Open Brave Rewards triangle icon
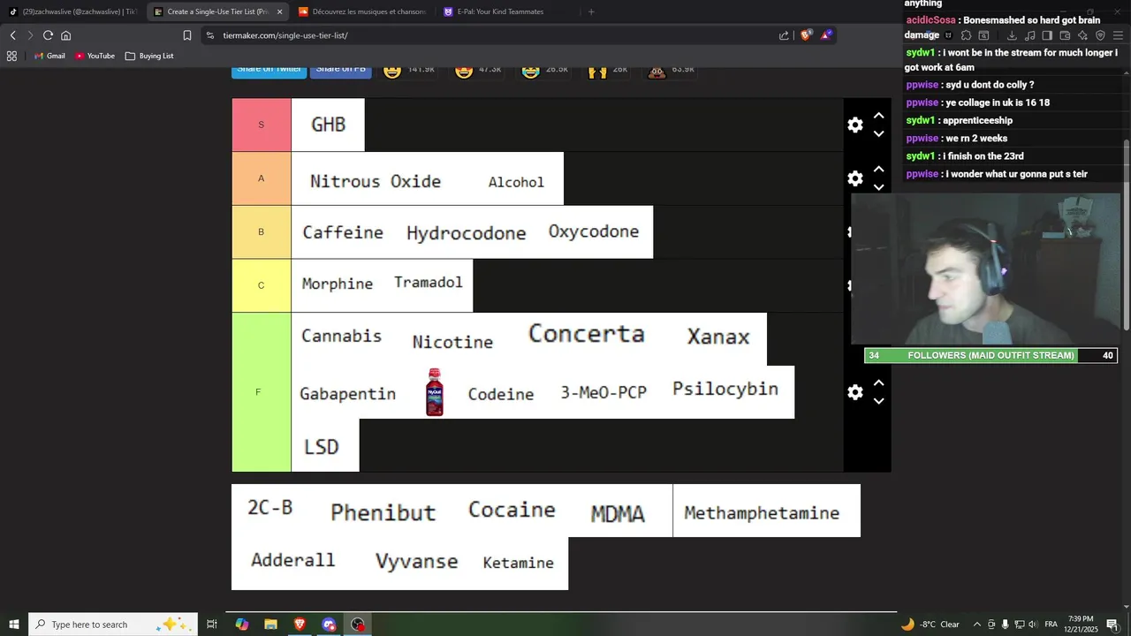This screenshot has height=636, width=1131. coord(825,35)
